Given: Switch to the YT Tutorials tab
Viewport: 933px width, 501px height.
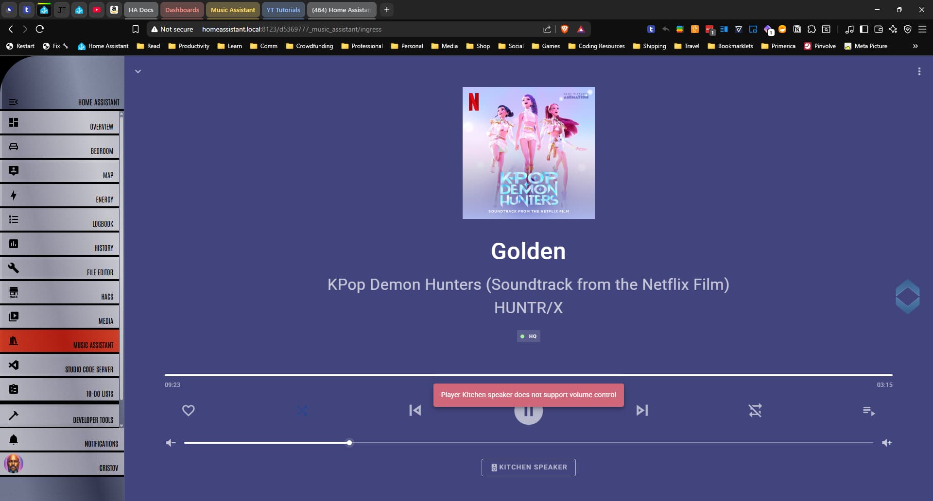Looking at the screenshot, I should [x=283, y=10].
